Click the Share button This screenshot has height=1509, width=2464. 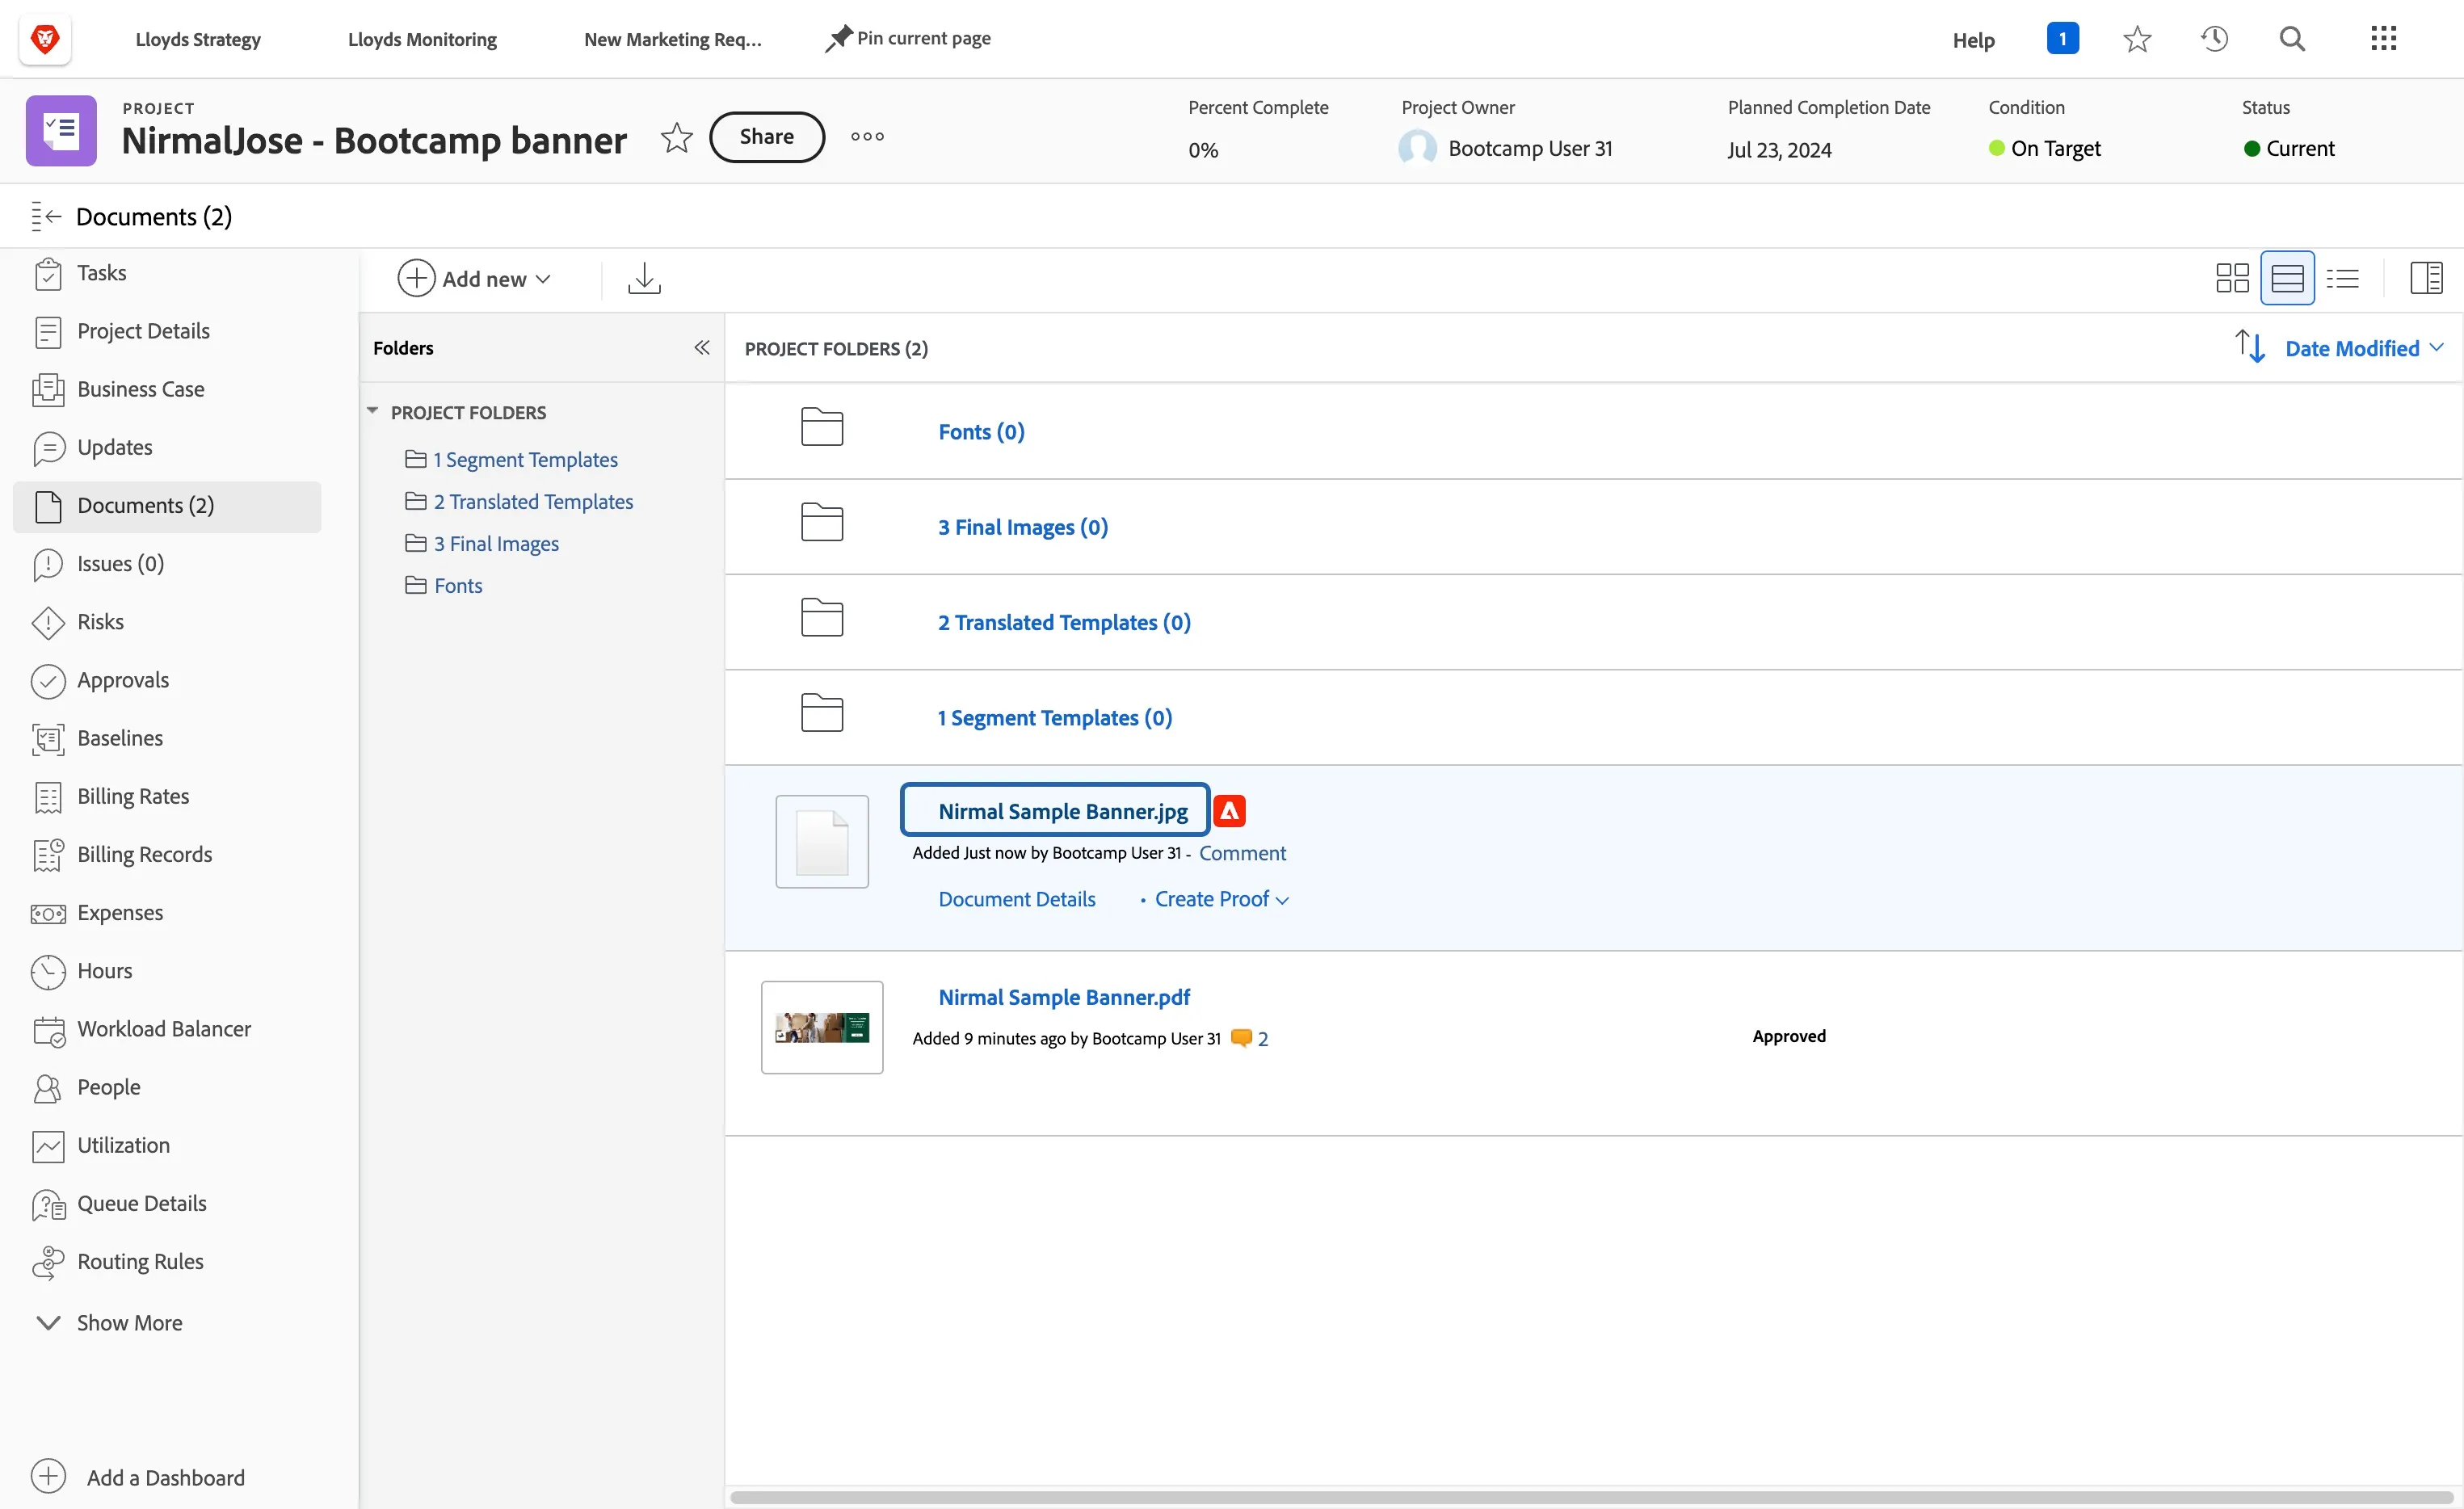[766, 137]
